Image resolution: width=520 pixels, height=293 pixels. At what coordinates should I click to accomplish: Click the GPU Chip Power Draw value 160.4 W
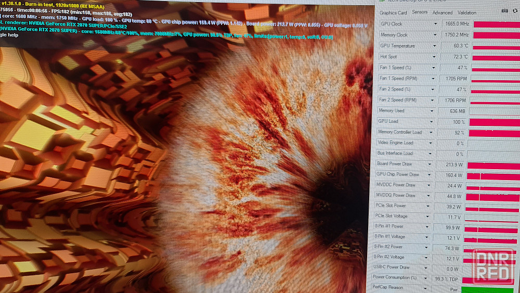tap(450, 175)
